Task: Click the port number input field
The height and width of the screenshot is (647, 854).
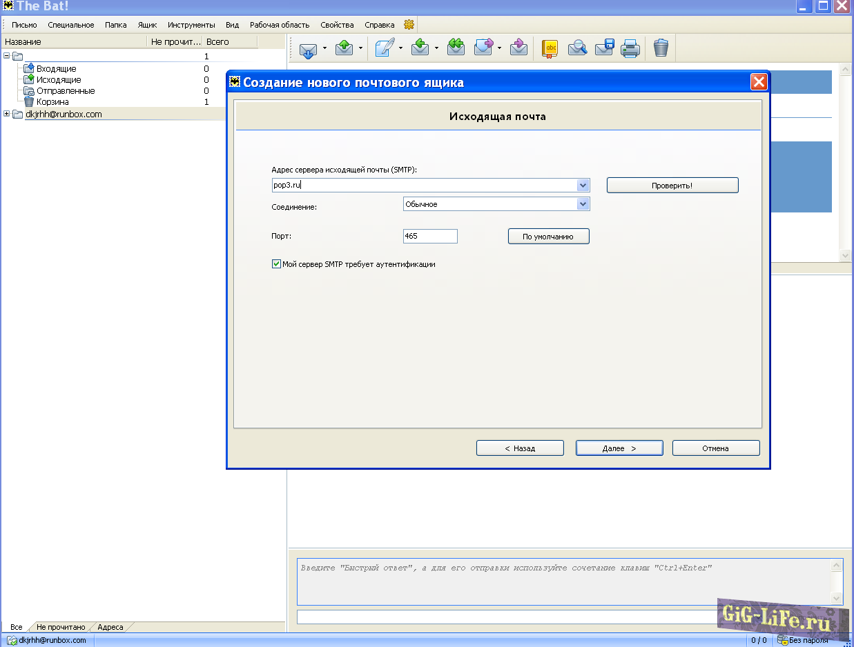Action: pos(429,237)
